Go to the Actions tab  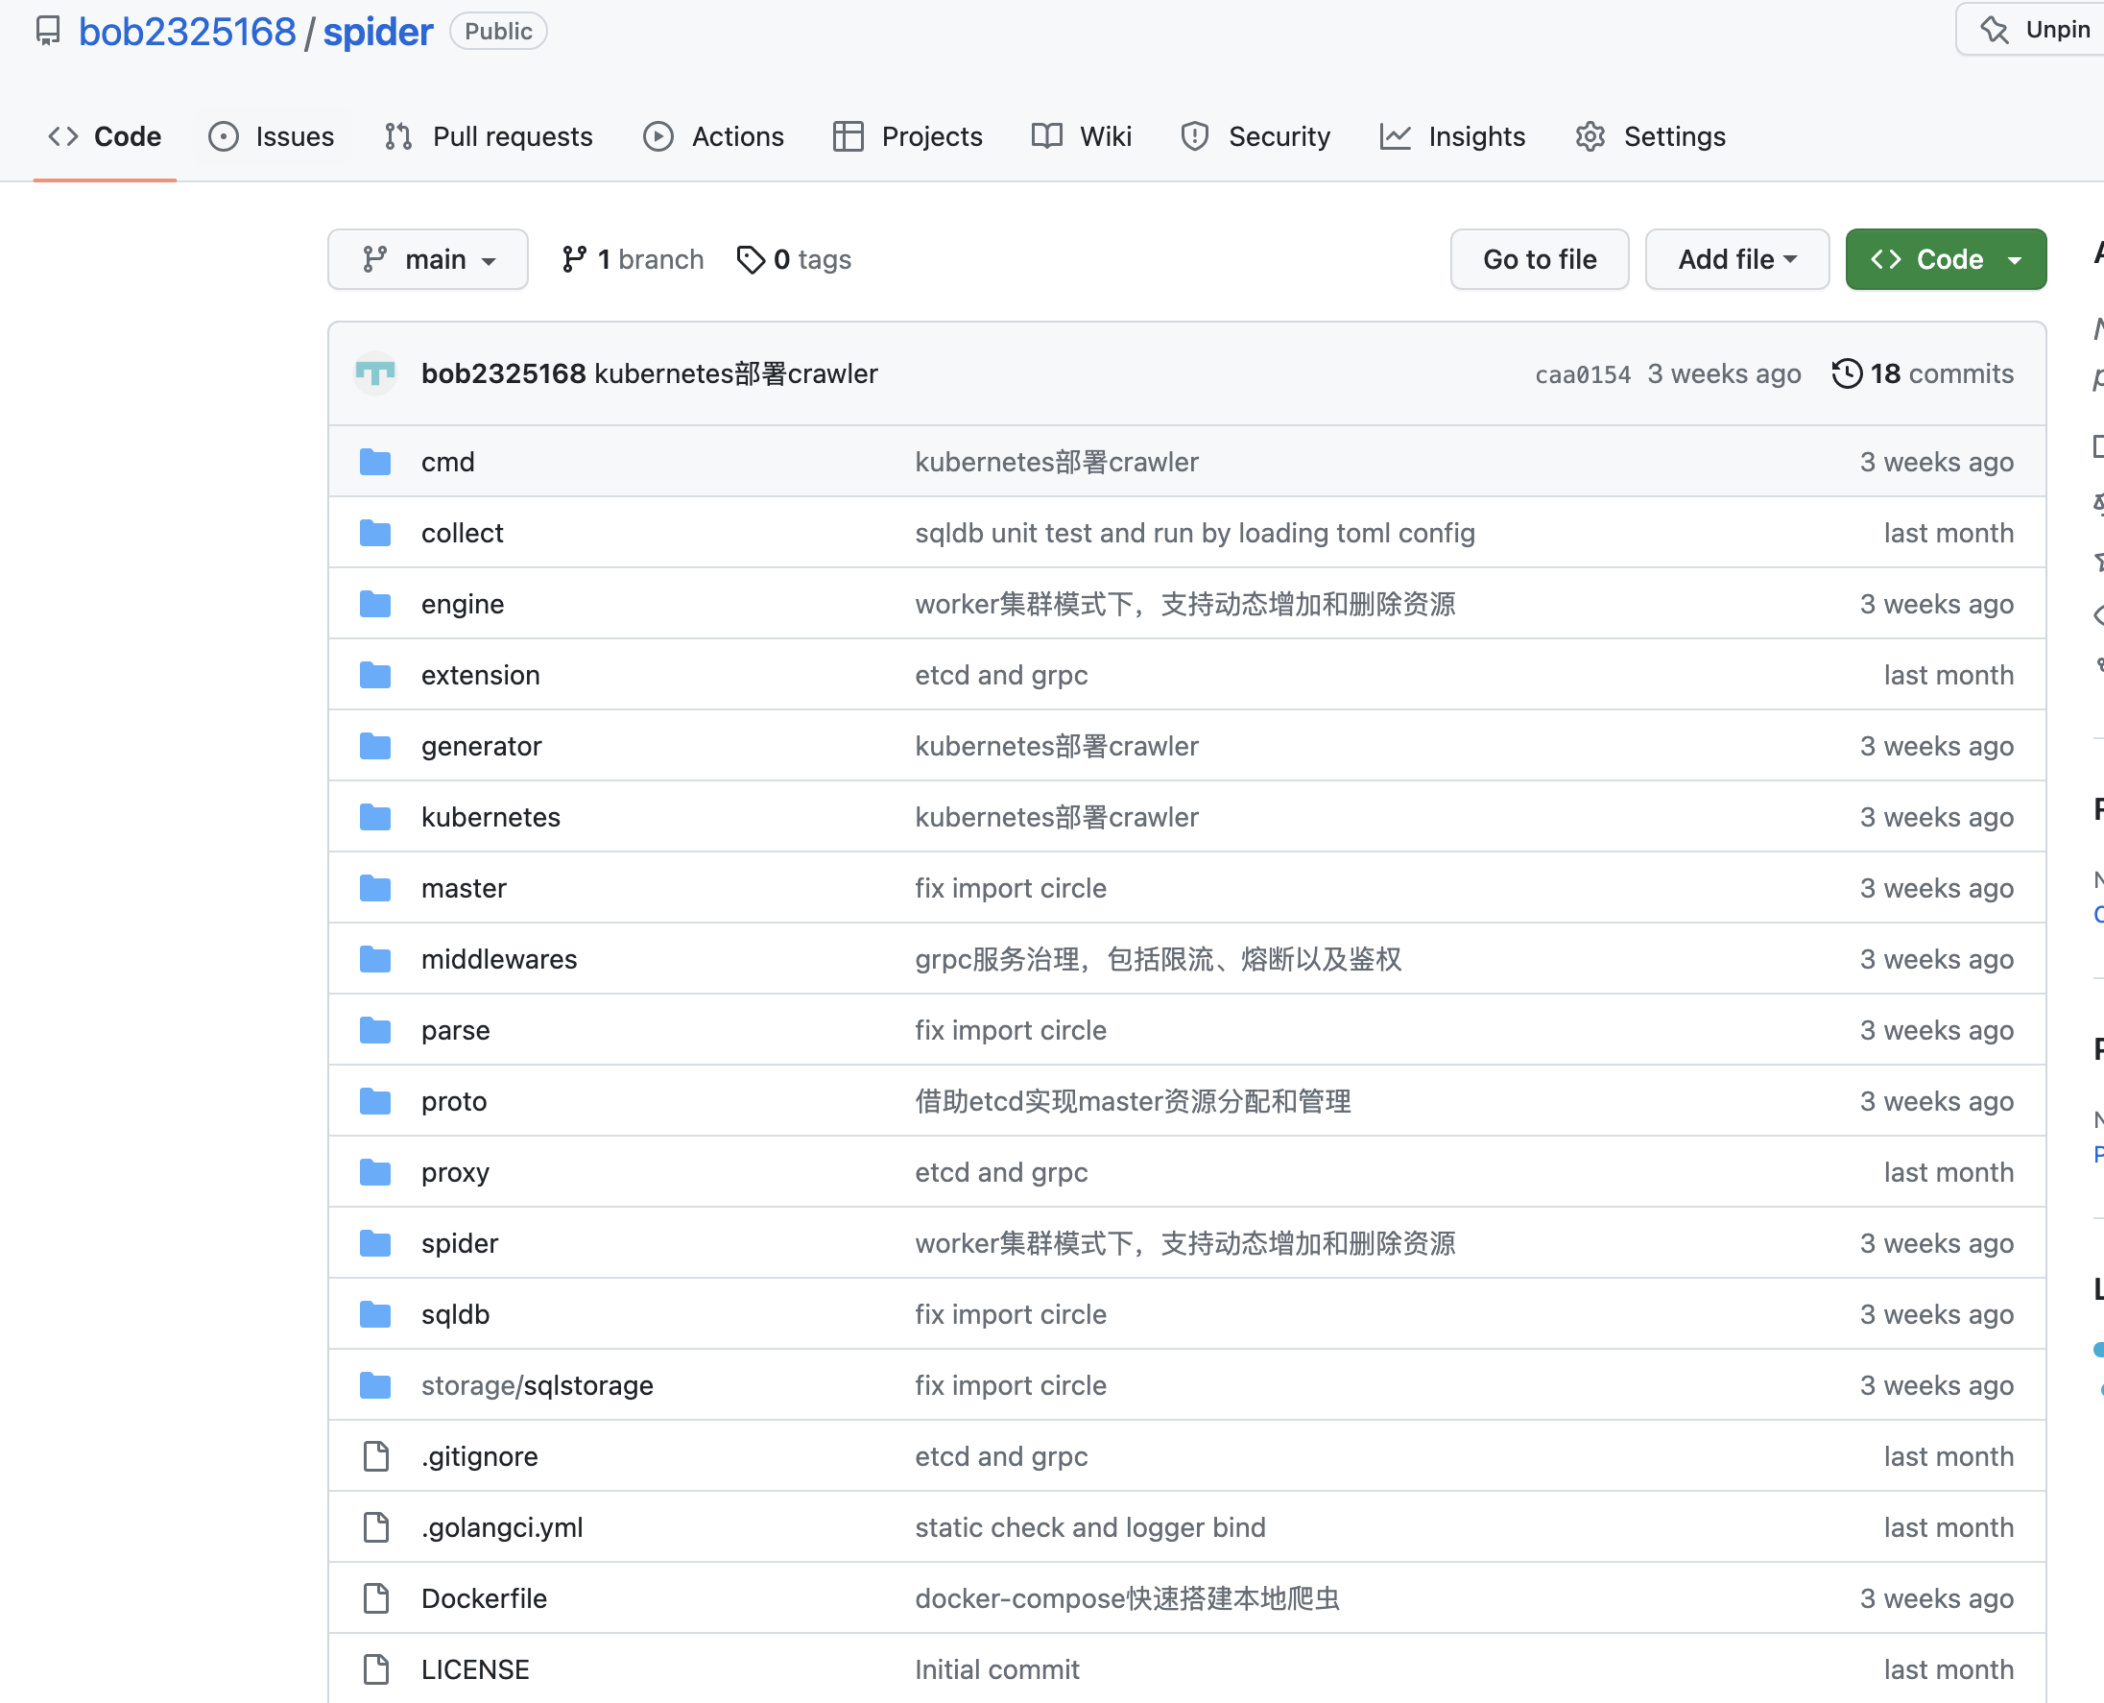714,136
